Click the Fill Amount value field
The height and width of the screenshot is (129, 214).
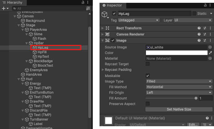coord(206,98)
